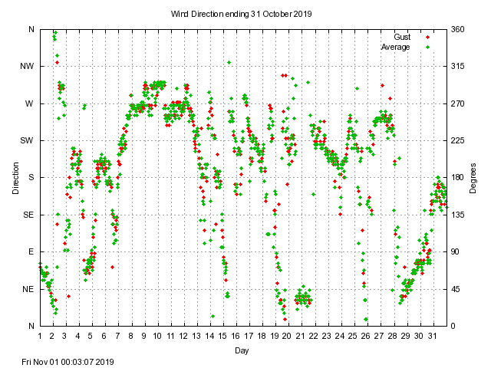This screenshot has width=491, height=368.
Task: Click the 'Direction' axis title
Action: (15, 178)
